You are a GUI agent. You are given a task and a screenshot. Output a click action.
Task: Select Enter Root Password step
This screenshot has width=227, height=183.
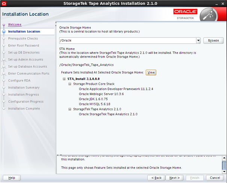(x=24, y=45)
